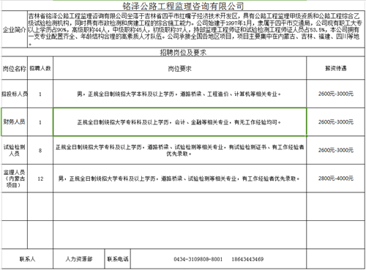The image size is (366, 270).
Task: Click the recruit count cell showing 12
Action: (40, 179)
